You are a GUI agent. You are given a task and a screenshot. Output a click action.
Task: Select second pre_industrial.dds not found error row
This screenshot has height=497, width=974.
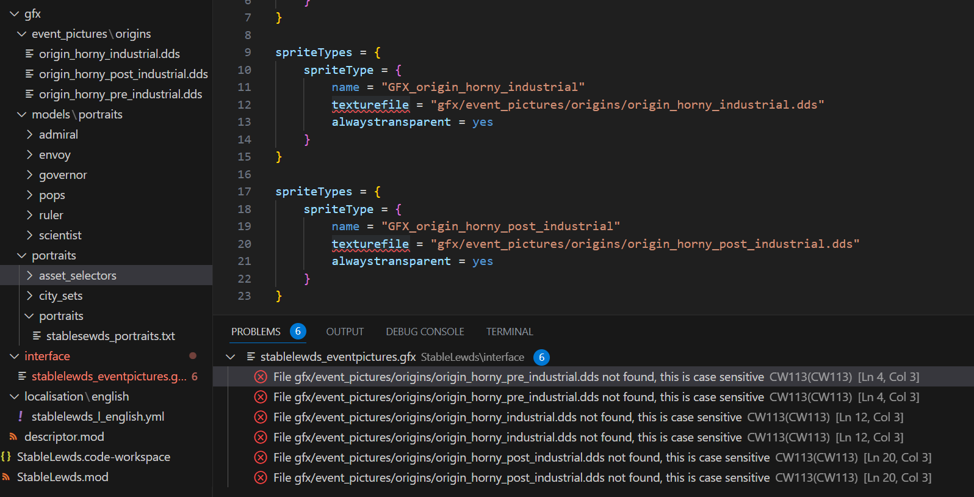(593, 397)
